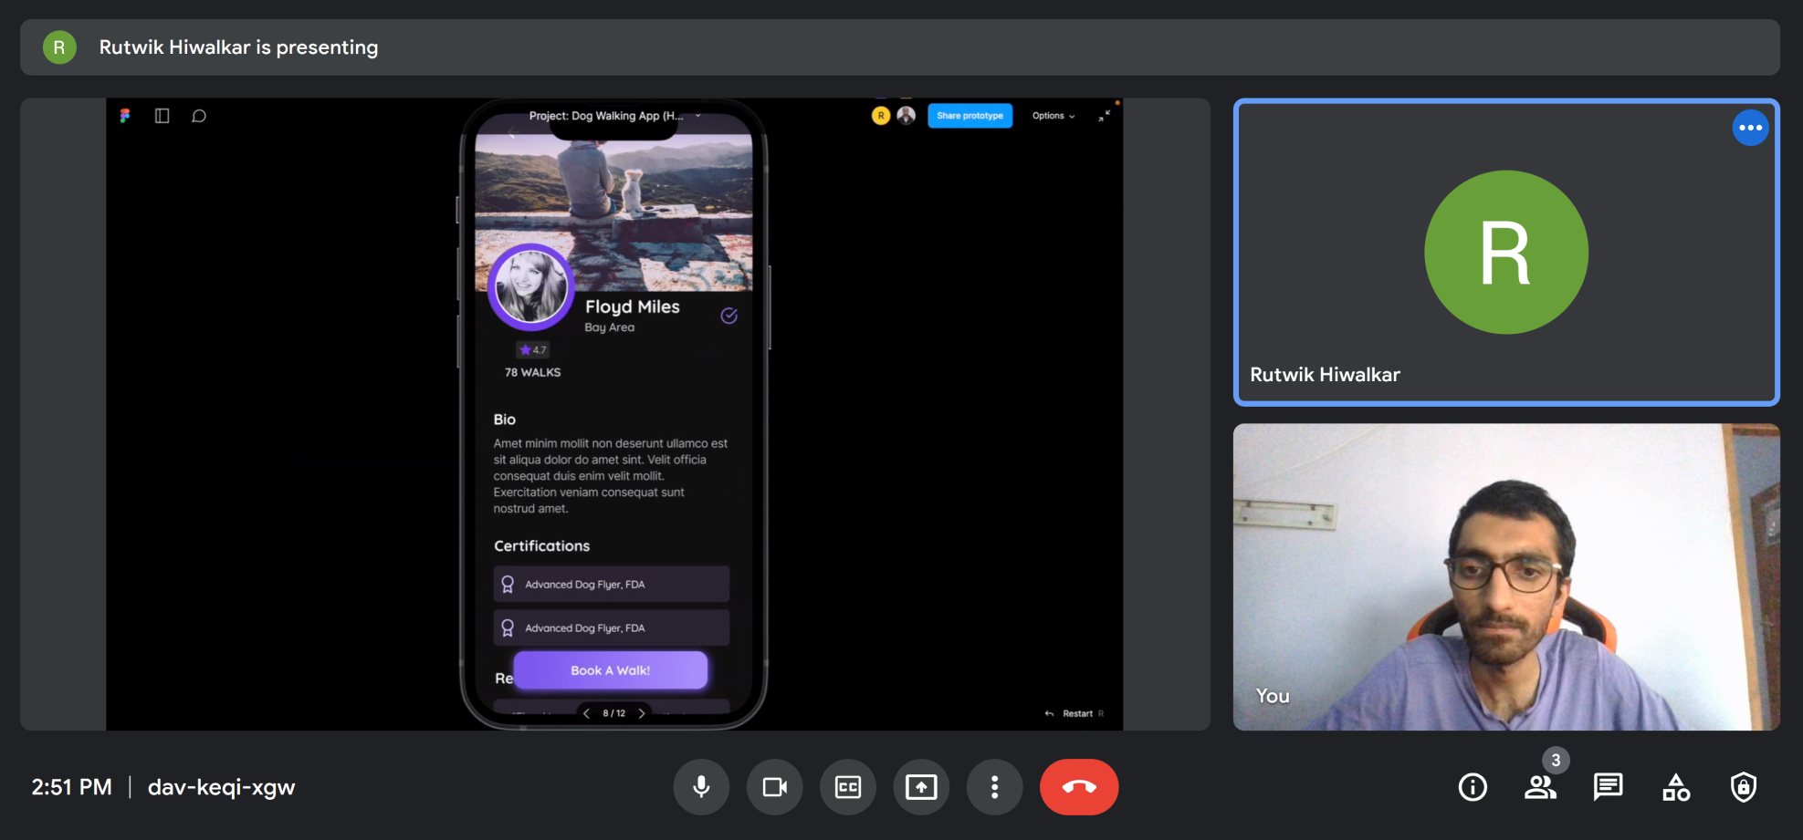Viewport: 1803px width, 840px height.
Task: Toggle Figma sidebar panel icon
Action: pyautogui.click(x=162, y=116)
